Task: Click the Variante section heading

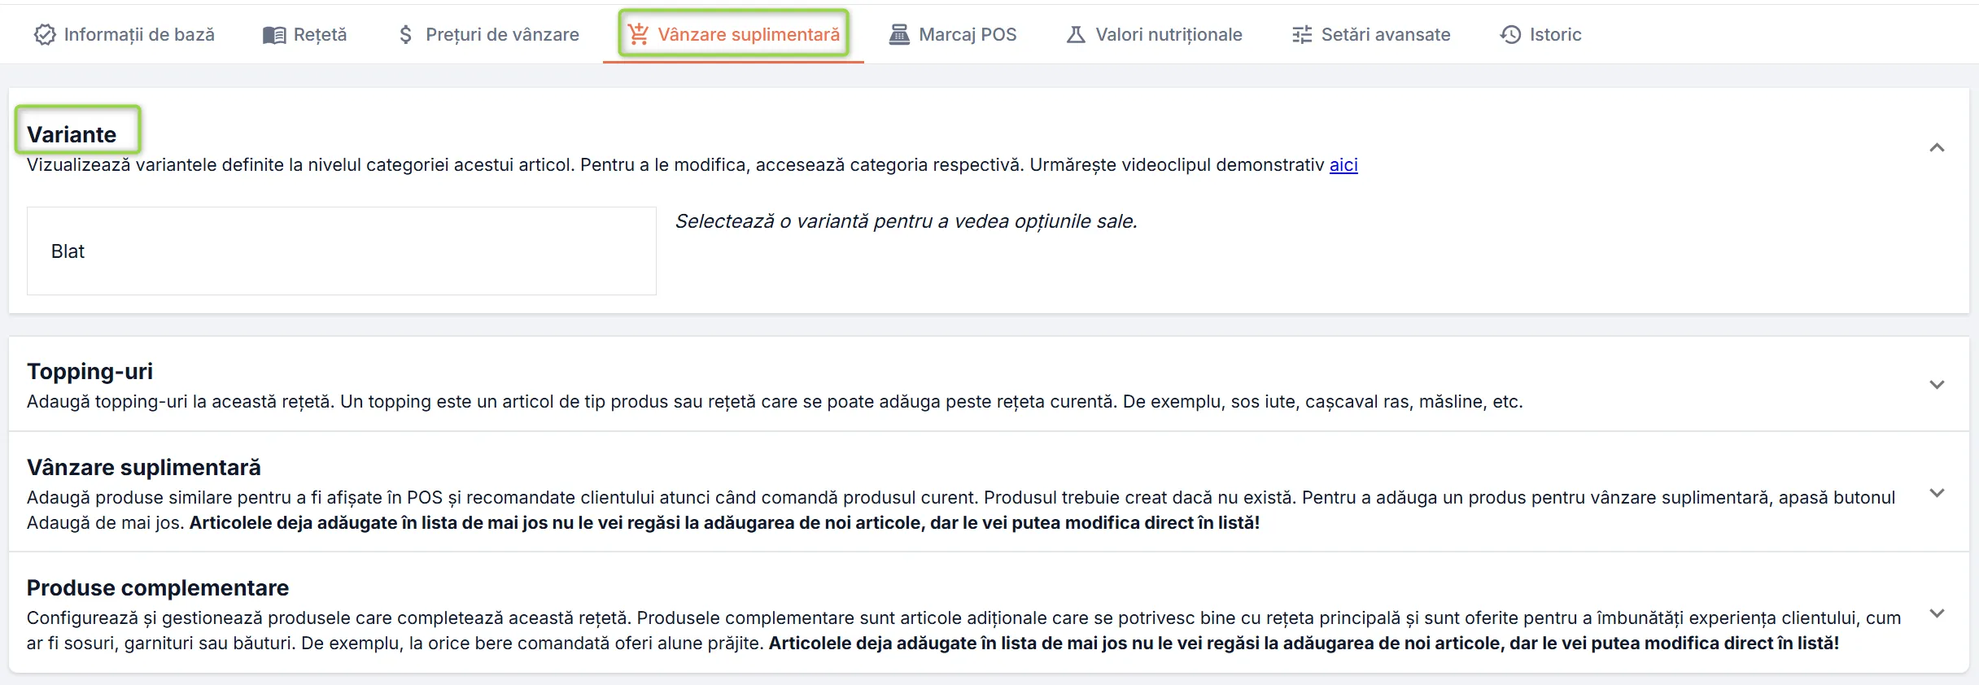Action: [72, 134]
